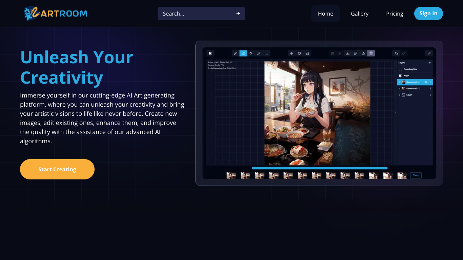Viewport: 463px width, 260px height.
Task: Open three-dot menu for Layer row
Action: click(x=430, y=95)
